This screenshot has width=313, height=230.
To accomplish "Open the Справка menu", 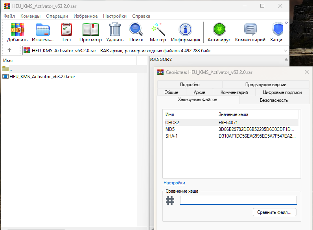I will [141, 16].
